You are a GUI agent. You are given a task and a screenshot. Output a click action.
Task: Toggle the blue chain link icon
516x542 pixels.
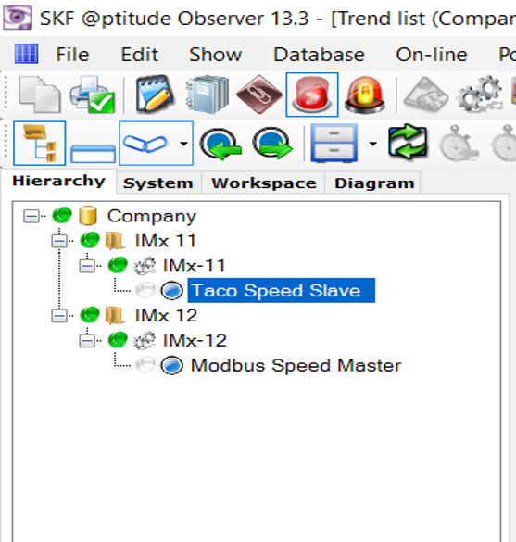click(145, 143)
